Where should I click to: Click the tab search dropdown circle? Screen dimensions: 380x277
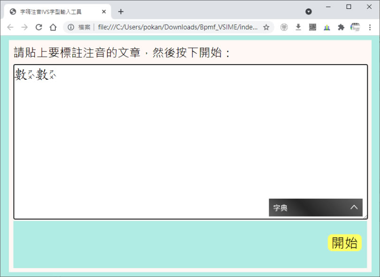(x=309, y=11)
